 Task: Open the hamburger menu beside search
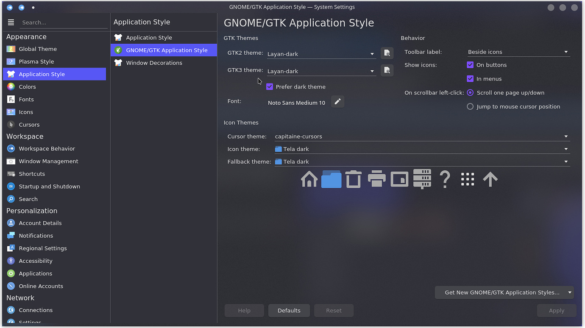coord(11,22)
